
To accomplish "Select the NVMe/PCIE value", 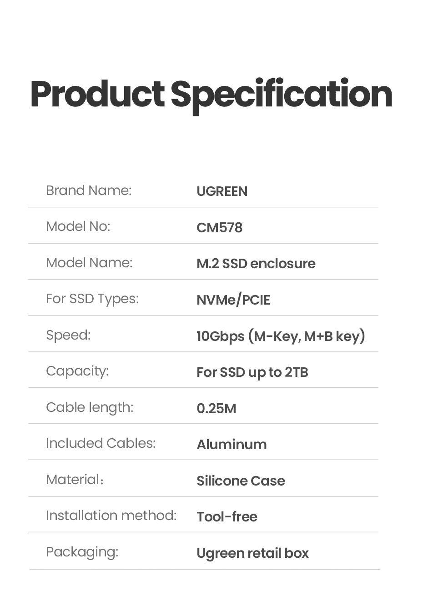I will (x=233, y=300).
